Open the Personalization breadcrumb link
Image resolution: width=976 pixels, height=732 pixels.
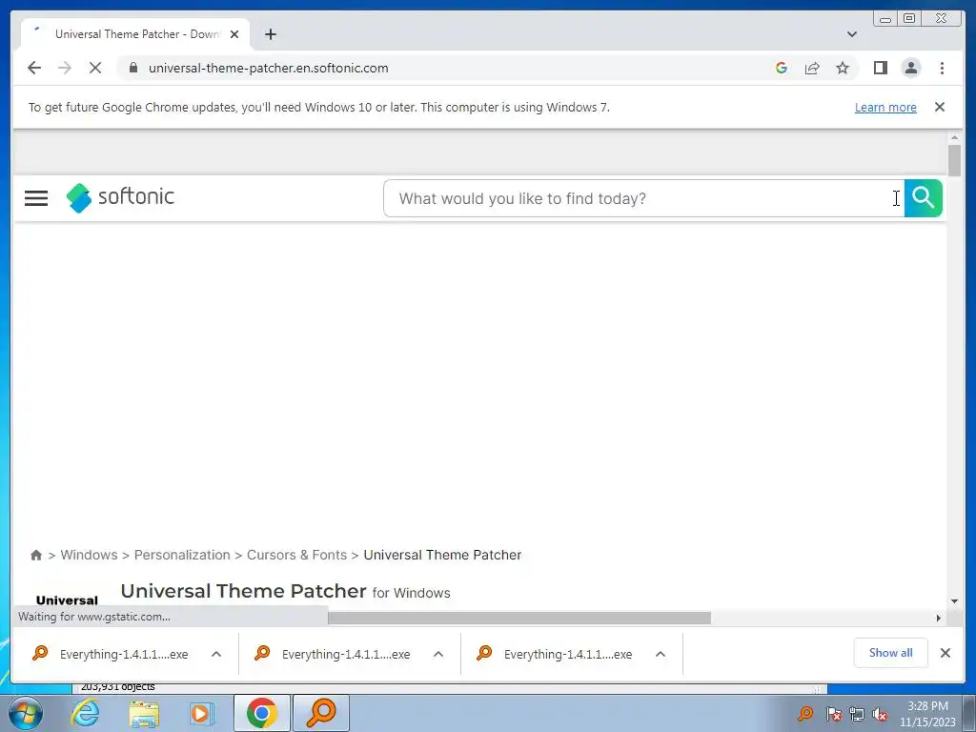(182, 555)
